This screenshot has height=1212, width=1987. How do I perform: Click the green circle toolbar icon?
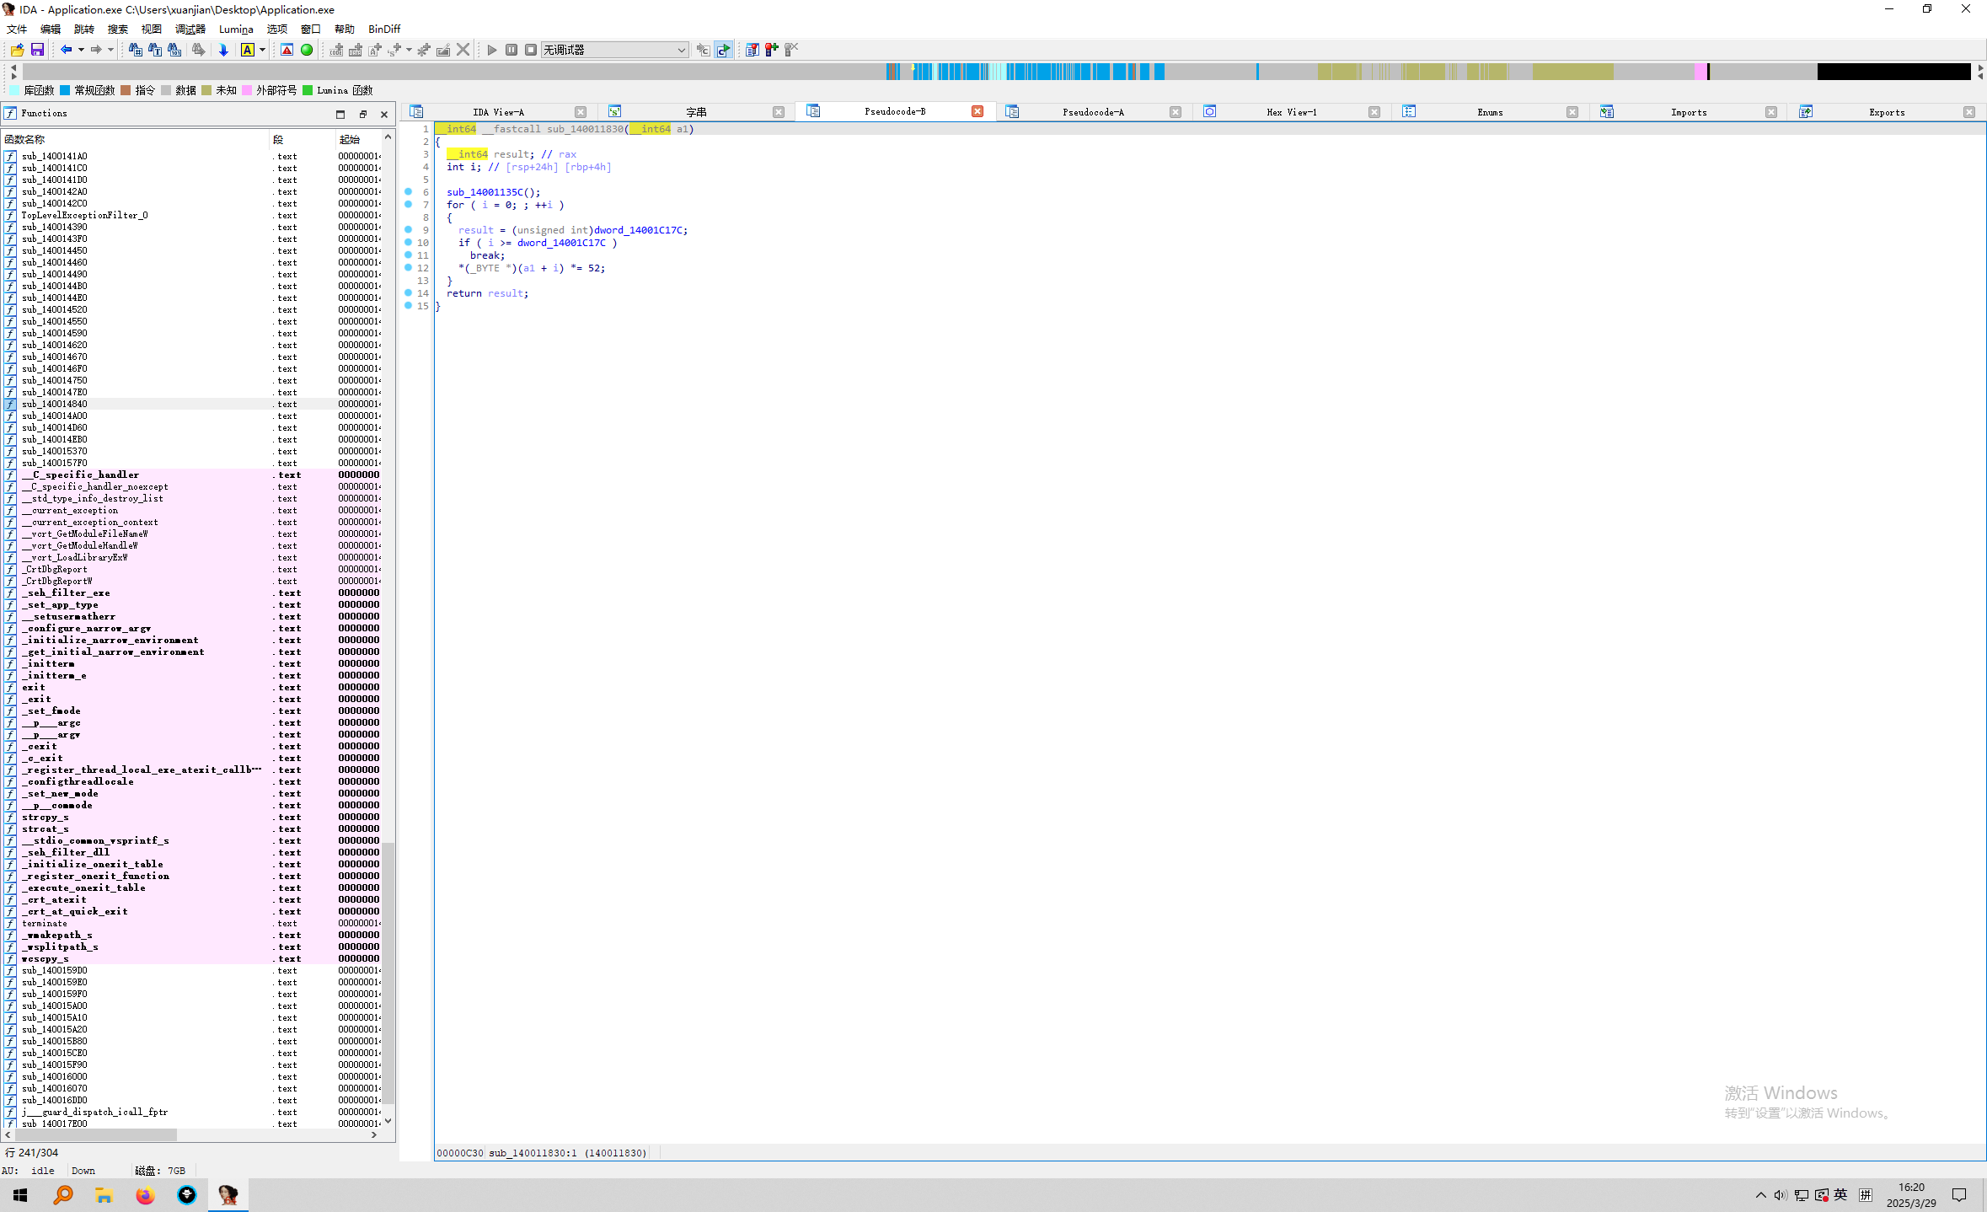pos(307,50)
